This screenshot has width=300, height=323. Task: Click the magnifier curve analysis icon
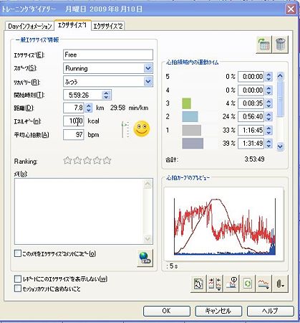tap(231, 284)
